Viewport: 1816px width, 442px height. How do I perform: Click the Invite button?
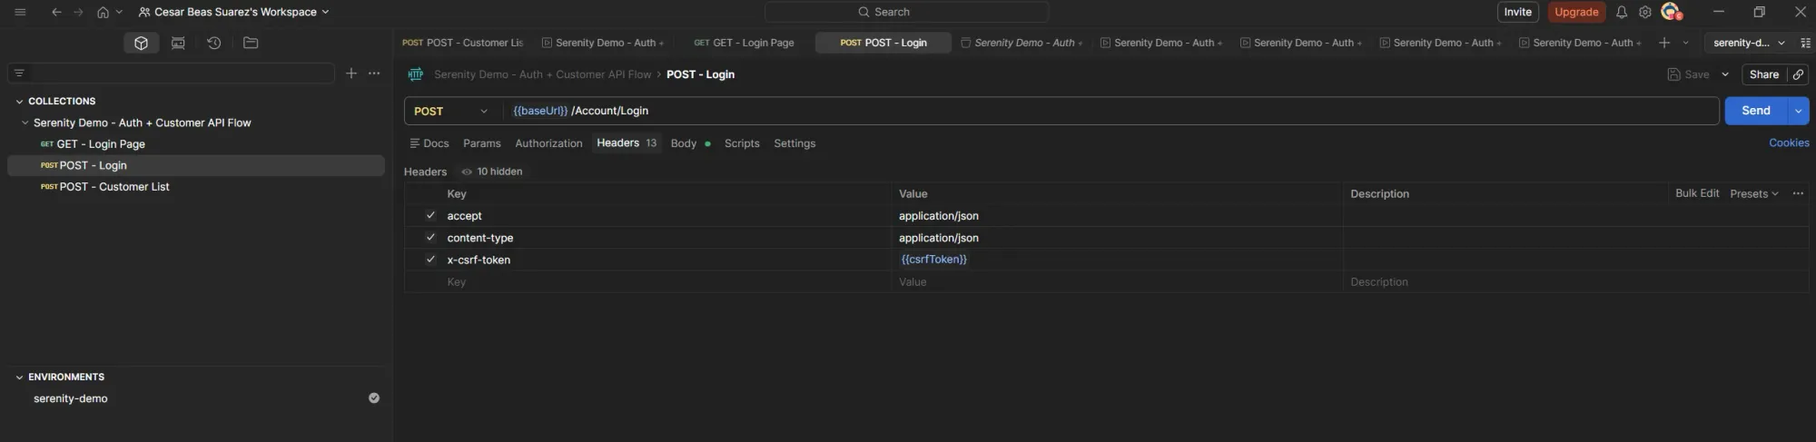[x=1517, y=12]
